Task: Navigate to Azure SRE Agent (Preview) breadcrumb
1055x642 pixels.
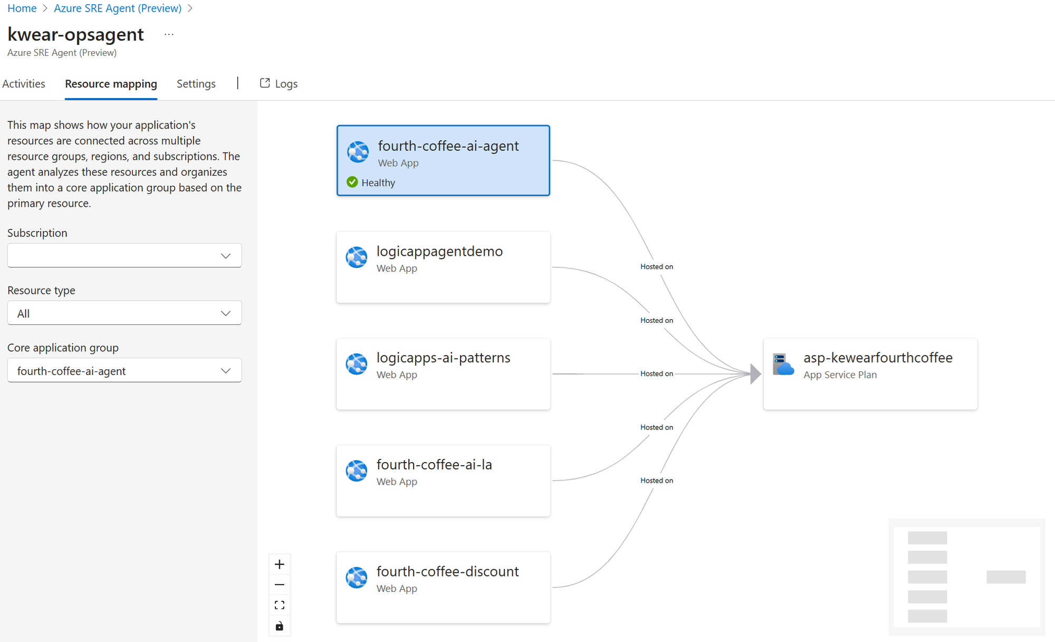Action: [x=118, y=8]
